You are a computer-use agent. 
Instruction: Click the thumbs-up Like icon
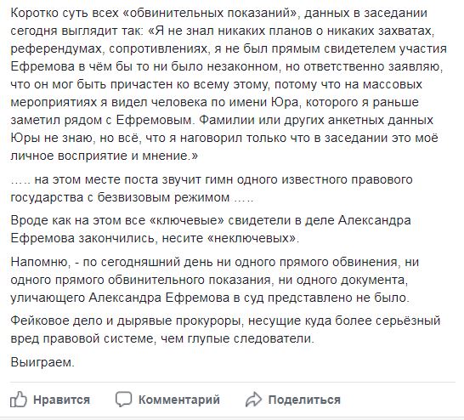point(19,400)
